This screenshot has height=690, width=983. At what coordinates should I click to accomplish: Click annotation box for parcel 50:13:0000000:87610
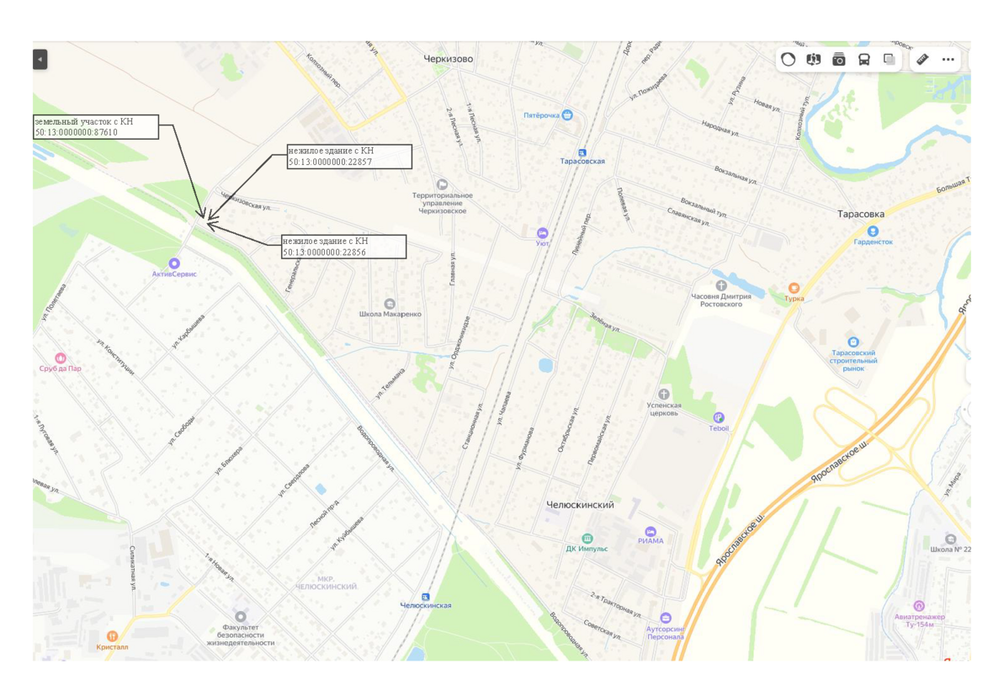coord(94,127)
